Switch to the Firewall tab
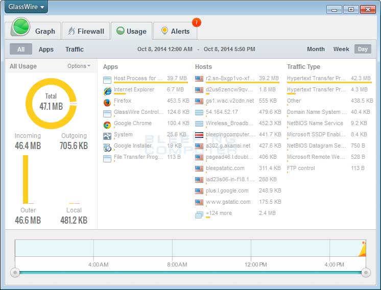The image size is (381, 290). point(86,31)
